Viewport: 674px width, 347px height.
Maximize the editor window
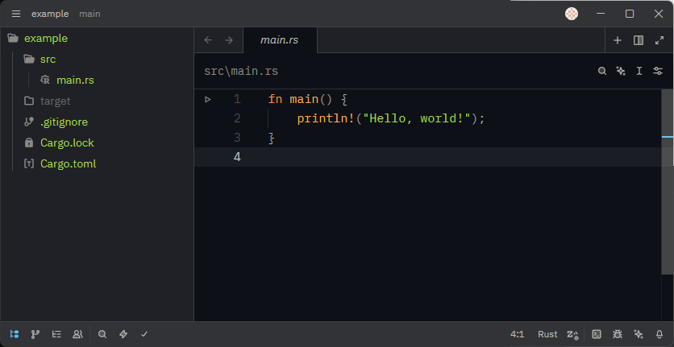(x=630, y=14)
